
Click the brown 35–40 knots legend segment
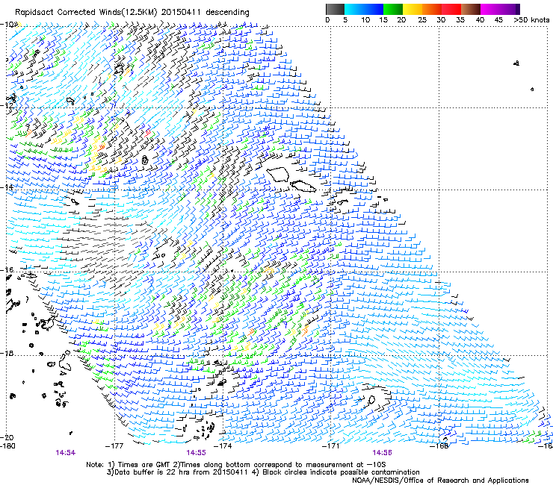pos(471,9)
